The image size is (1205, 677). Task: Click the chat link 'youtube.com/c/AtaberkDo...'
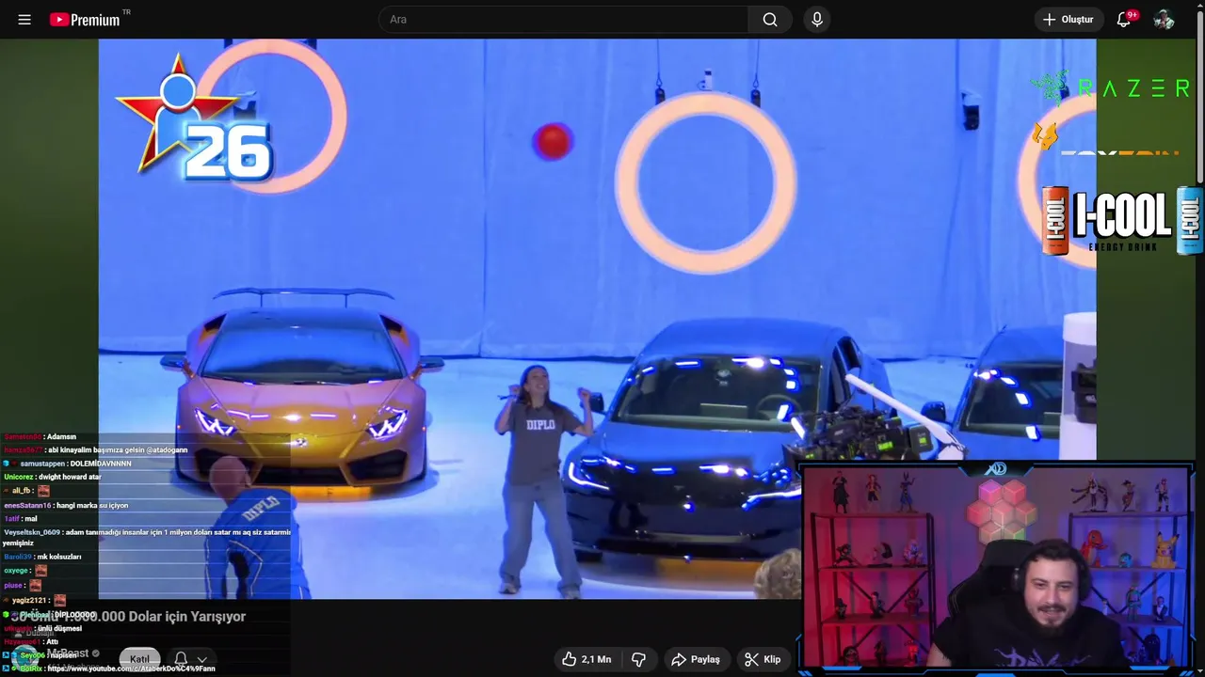point(131,669)
